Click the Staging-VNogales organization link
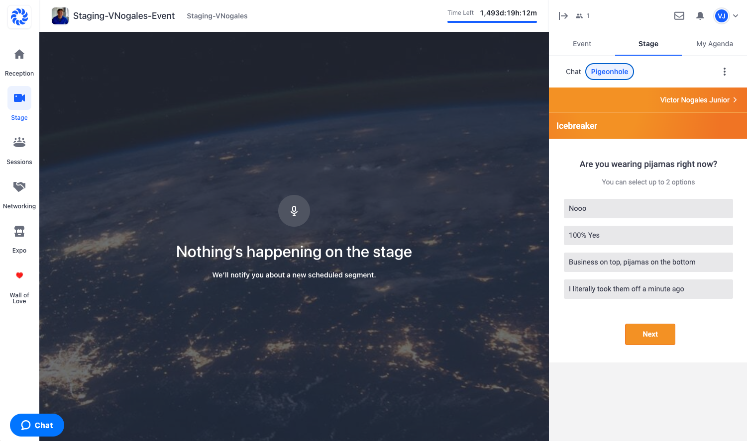The height and width of the screenshot is (441, 747). tap(217, 16)
